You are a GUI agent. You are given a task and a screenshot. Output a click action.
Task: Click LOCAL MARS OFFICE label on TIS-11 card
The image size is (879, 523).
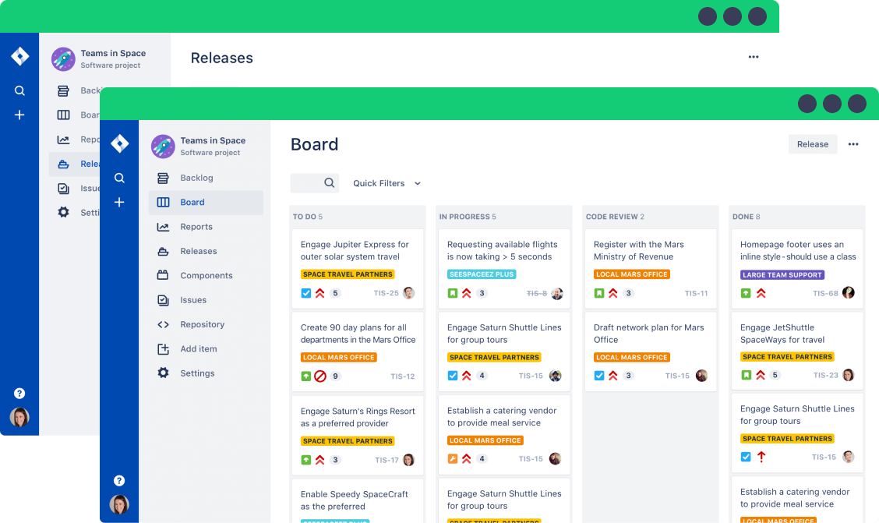(632, 274)
